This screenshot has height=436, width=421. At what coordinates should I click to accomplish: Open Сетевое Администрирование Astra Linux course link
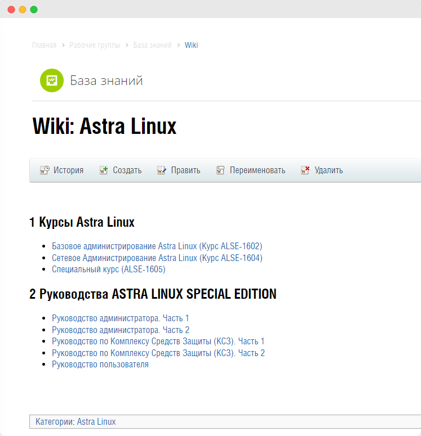[157, 258]
